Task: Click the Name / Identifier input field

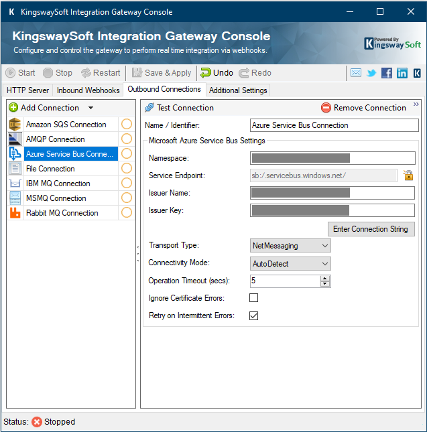Action: click(334, 125)
